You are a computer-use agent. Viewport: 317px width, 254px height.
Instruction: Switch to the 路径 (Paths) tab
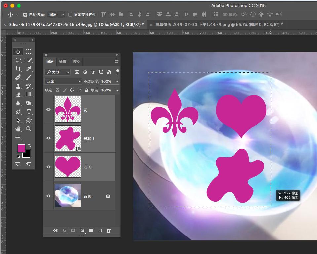click(76, 62)
